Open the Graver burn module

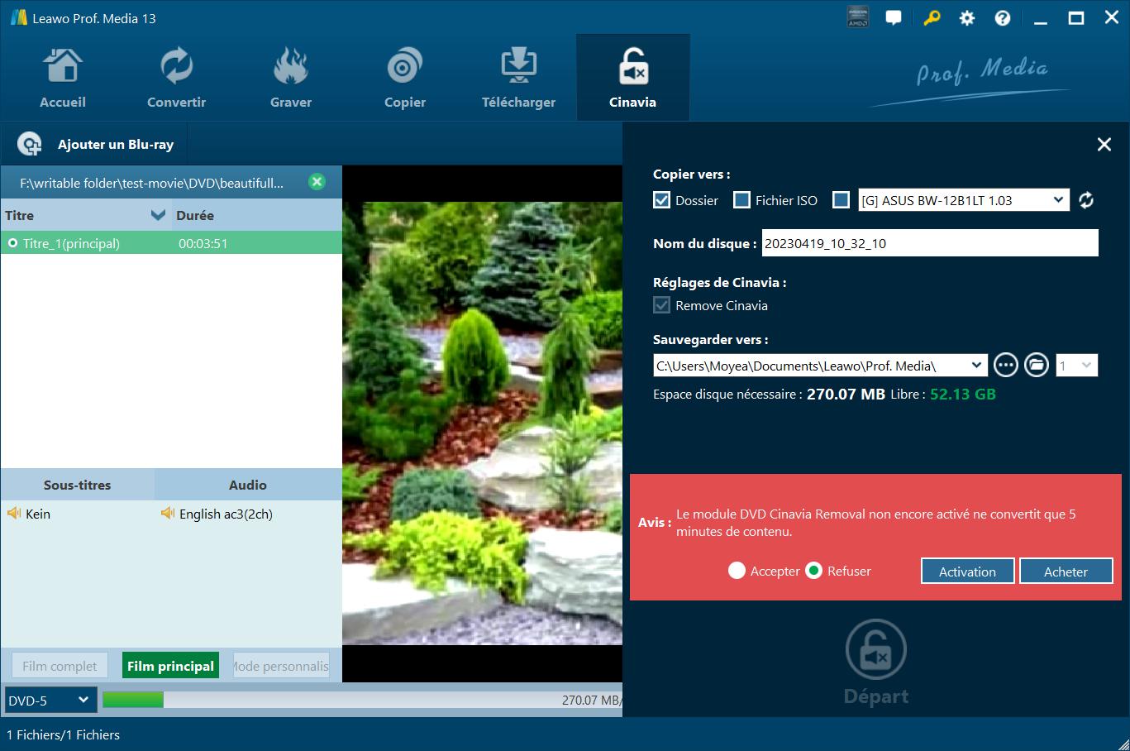(x=291, y=78)
